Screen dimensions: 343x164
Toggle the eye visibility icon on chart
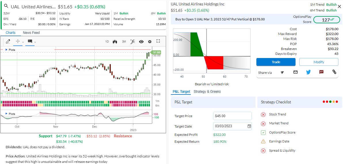141,41
